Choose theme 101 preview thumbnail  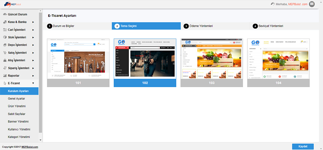pos(78,59)
